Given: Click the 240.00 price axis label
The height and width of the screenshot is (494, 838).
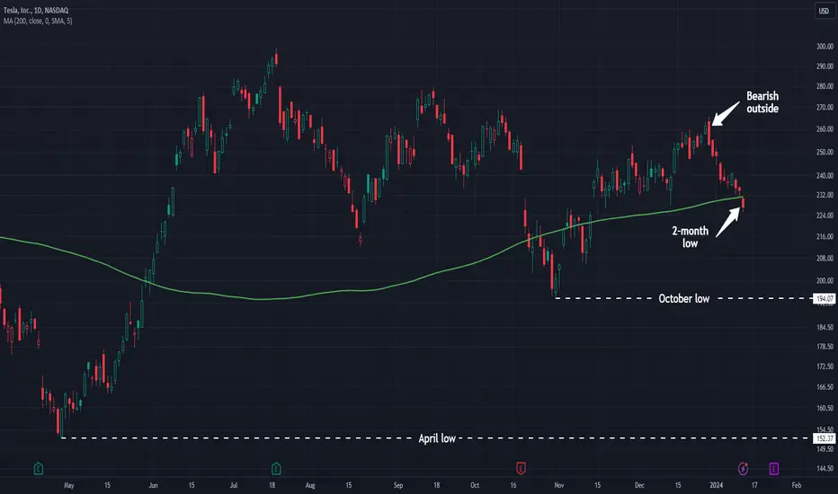Looking at the screenshot, I should tap(825, 176).
